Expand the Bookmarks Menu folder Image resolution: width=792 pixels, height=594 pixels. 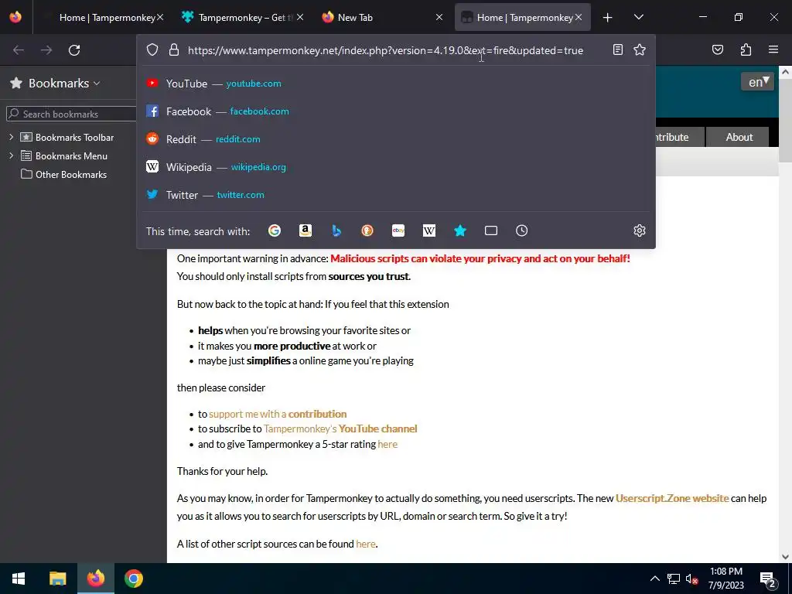click(x=11, y=155)
